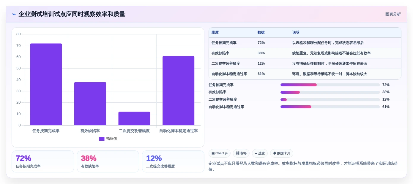This screenshot has width=413, height=184.
Task: Click description 没有明确反馈机制时
Action: [x=330, y=64]
